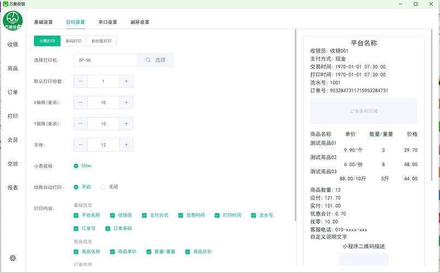This screenshot has height=273, width=440.
Task: Click 客服电话 line in receipt preview
Action: click(338, 229)
